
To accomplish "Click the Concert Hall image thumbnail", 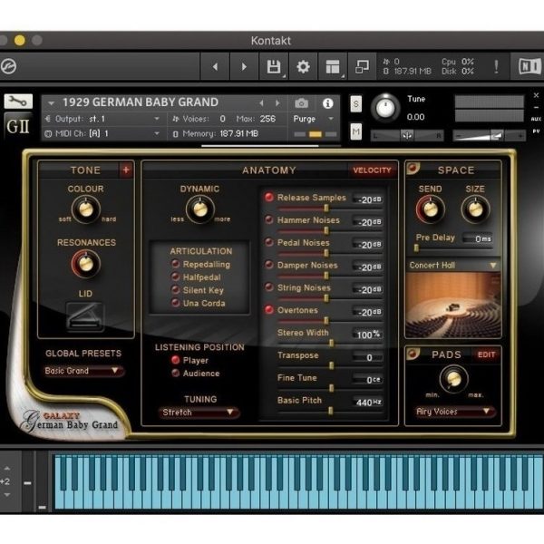I will 453,305.
